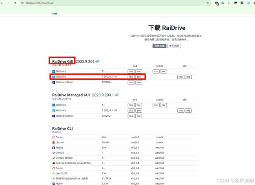Open the translate extension icon

point(223,3)
